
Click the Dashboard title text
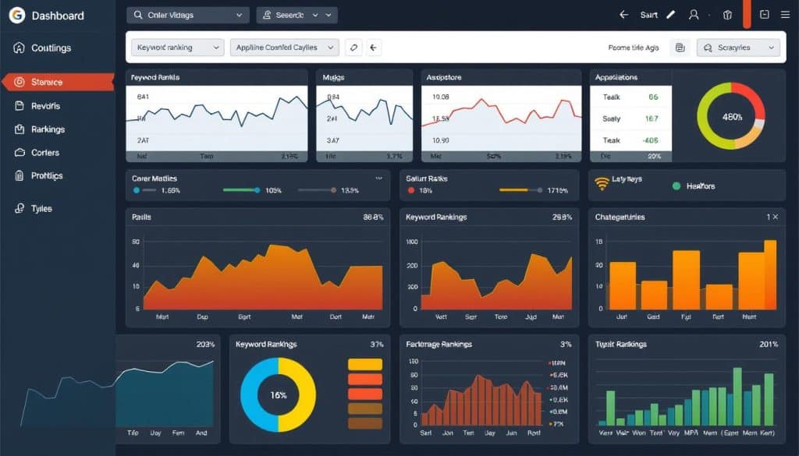coord(58,16)
